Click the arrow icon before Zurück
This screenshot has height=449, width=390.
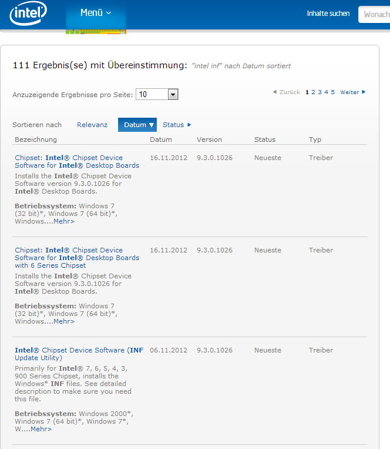[x=275, y=92]
